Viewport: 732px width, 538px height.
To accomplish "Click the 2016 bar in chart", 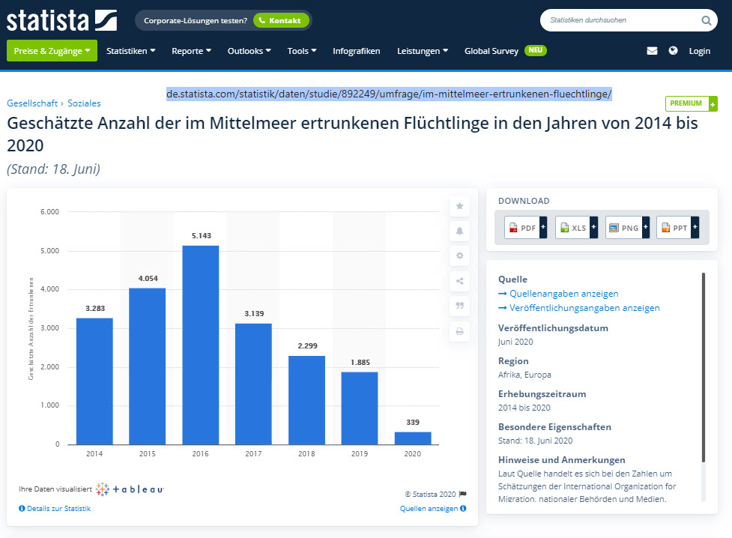I will [x=201, y=345].
